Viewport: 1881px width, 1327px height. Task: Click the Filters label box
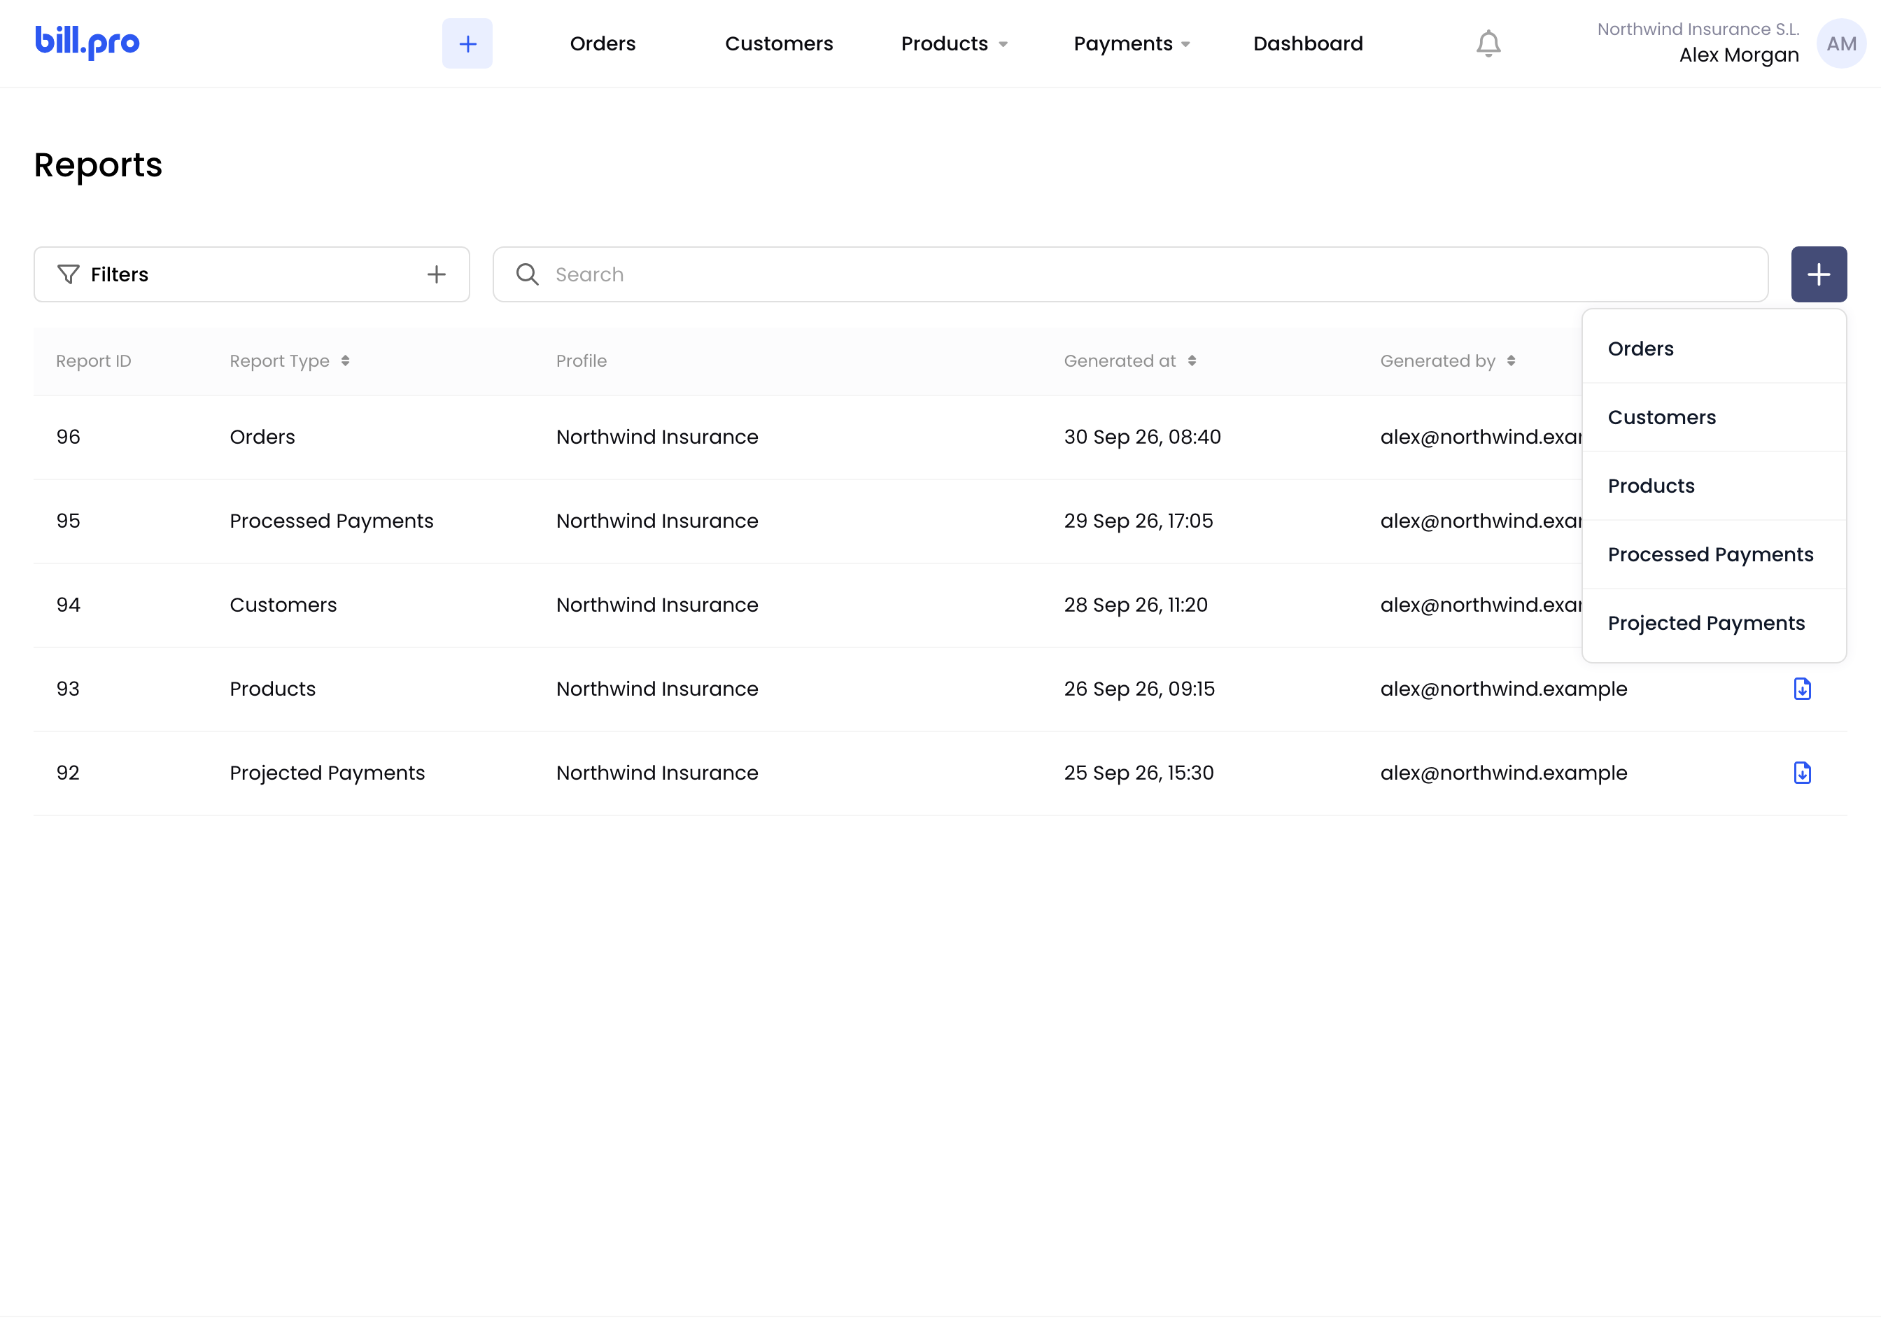(251, 274)
